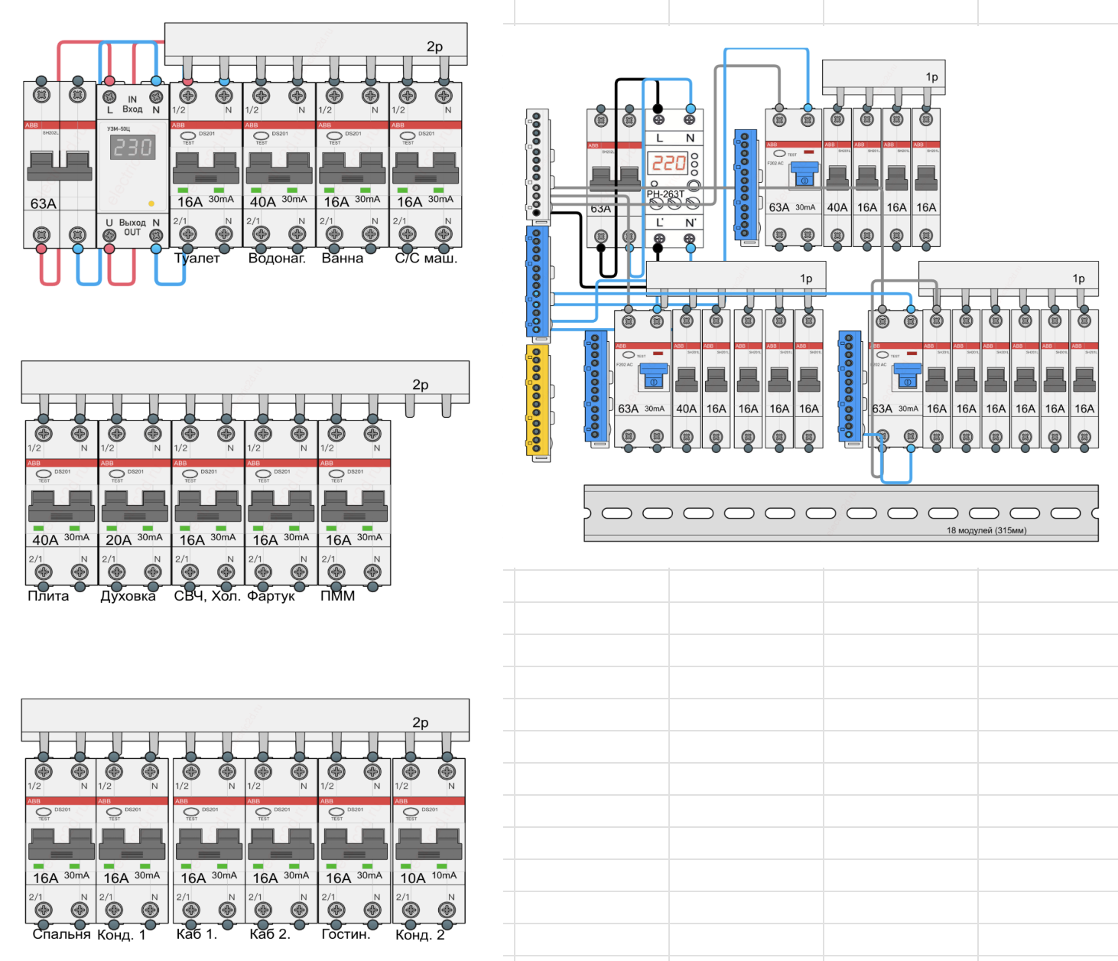
Task: Toggle the ПММ breaker lever
Action: 354,506
